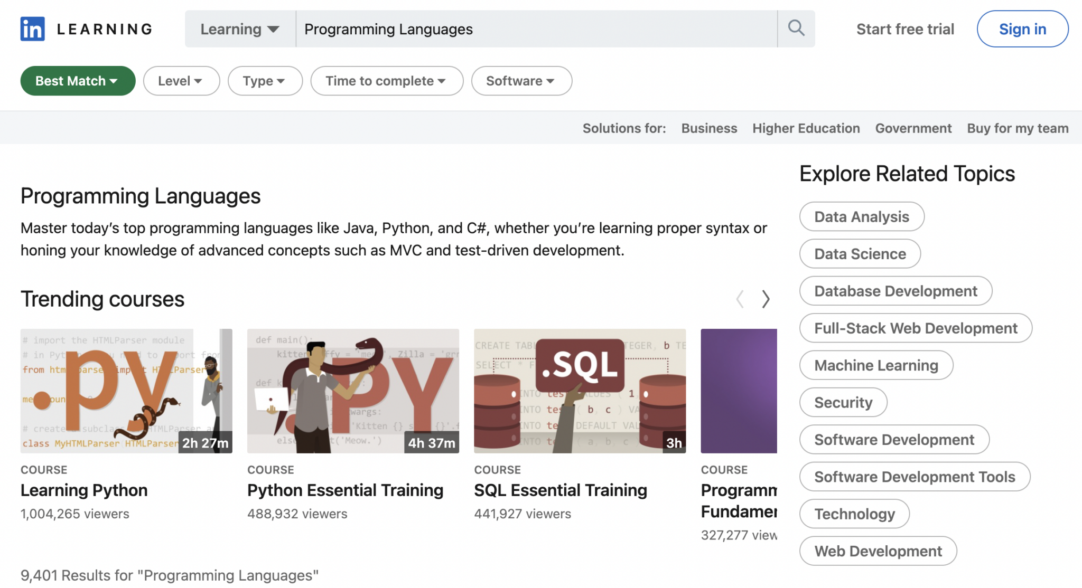Select Buy for my team link

tap(1018, 128)
